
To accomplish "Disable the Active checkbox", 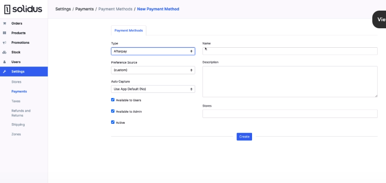I will tap(113, 122).
